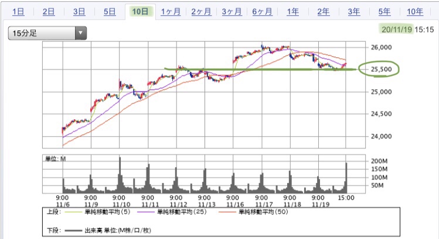Switch chart range to 2ヶ月
439x239 pixels.
(201, 12)
